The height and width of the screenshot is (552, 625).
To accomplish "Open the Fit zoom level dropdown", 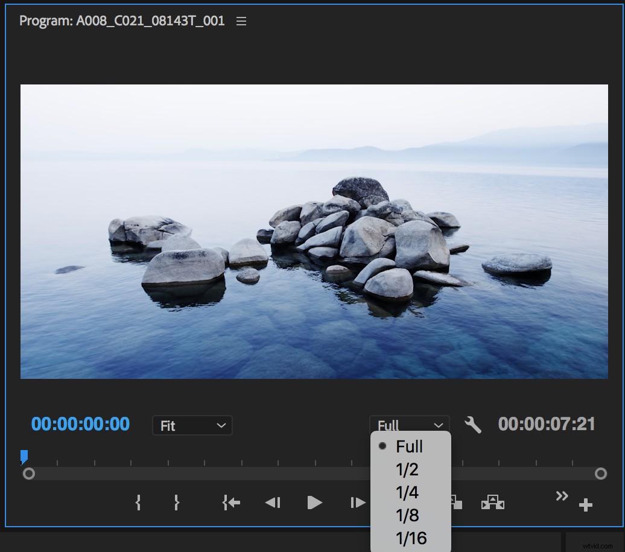I will [x=192, y=425].
